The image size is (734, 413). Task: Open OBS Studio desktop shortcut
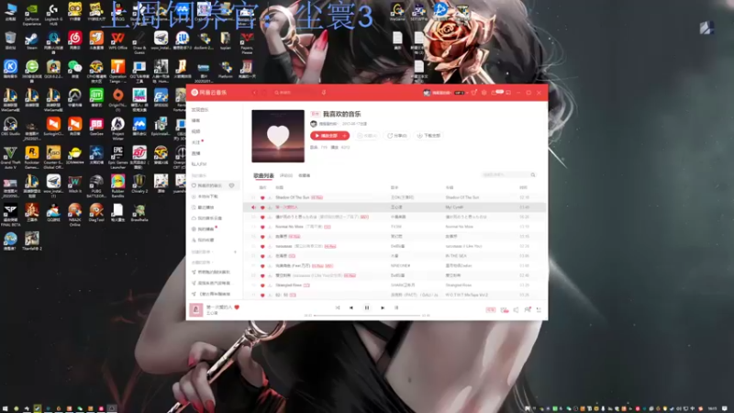point(10,127)
